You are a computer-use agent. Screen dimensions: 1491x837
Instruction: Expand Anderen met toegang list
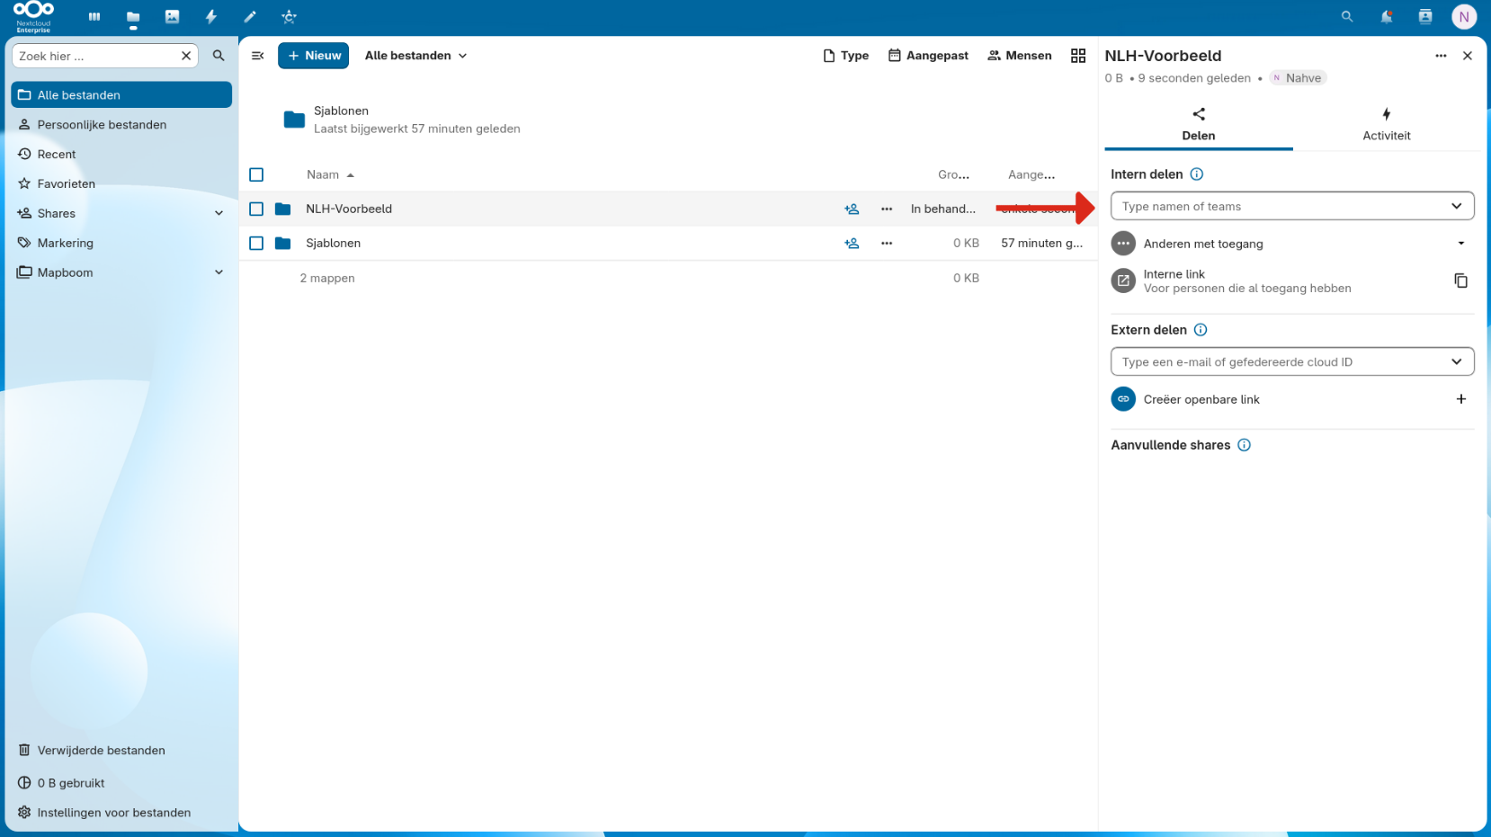coord(1460,244)
